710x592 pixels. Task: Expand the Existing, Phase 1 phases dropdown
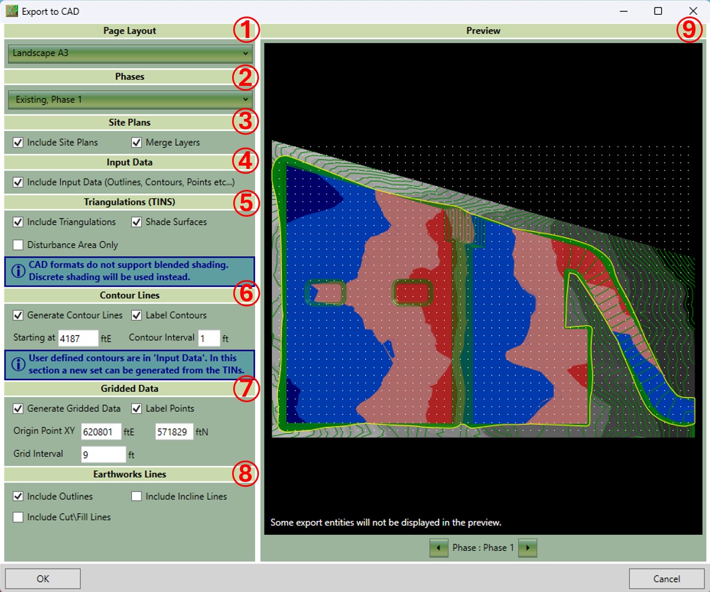coord(130,100)
